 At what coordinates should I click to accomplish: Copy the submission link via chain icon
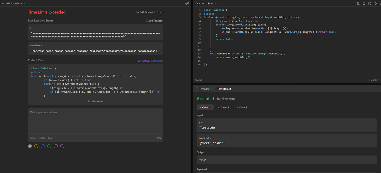(x=187, y=3)
